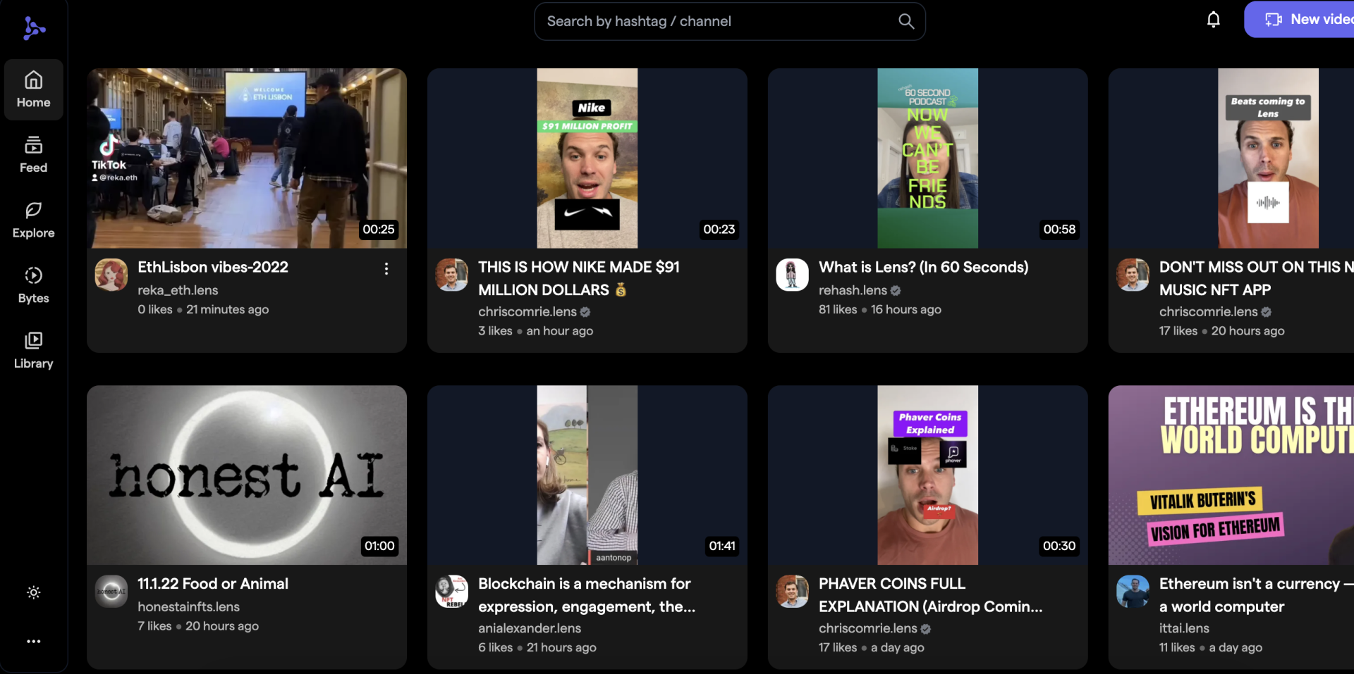
Task: Open the three-dot more menu in sidebar
Action: [33, 641]
